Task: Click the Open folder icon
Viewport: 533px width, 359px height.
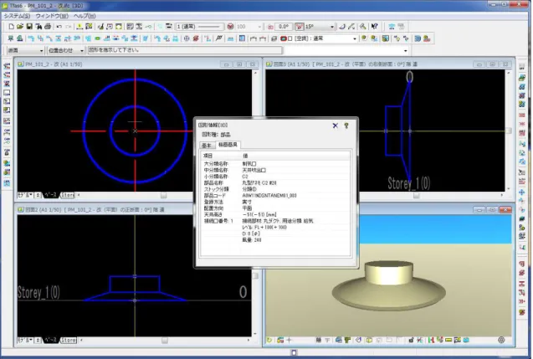Action: [20, 27]
